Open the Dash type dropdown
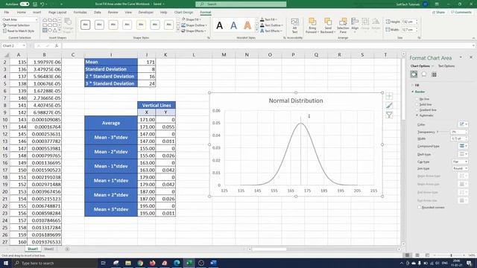The image size is (477, 268). (463, 154)
